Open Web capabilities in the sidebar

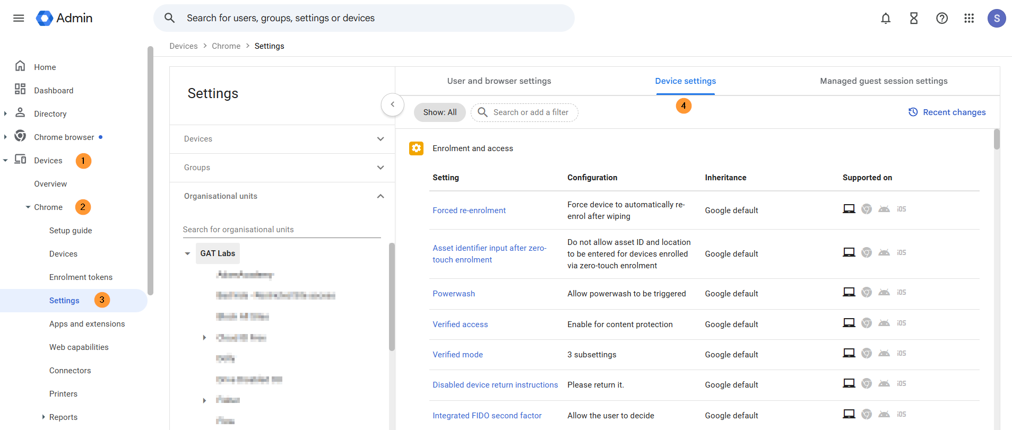click(x=79, y=347)
